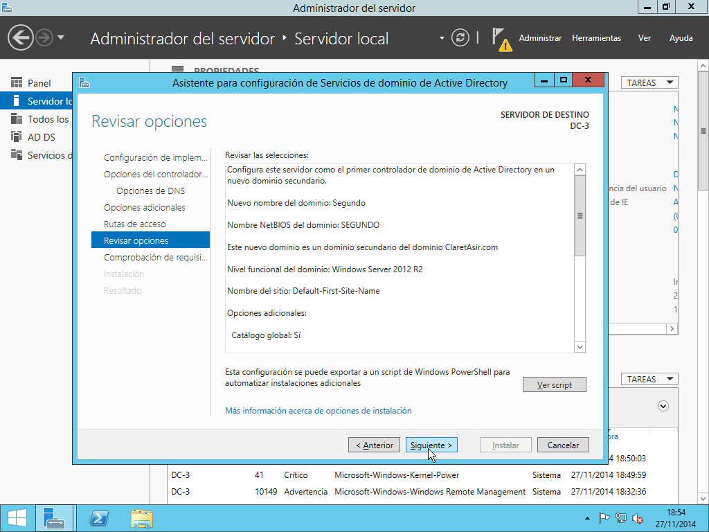Click the main window scroll up arrow

(703, 66)
